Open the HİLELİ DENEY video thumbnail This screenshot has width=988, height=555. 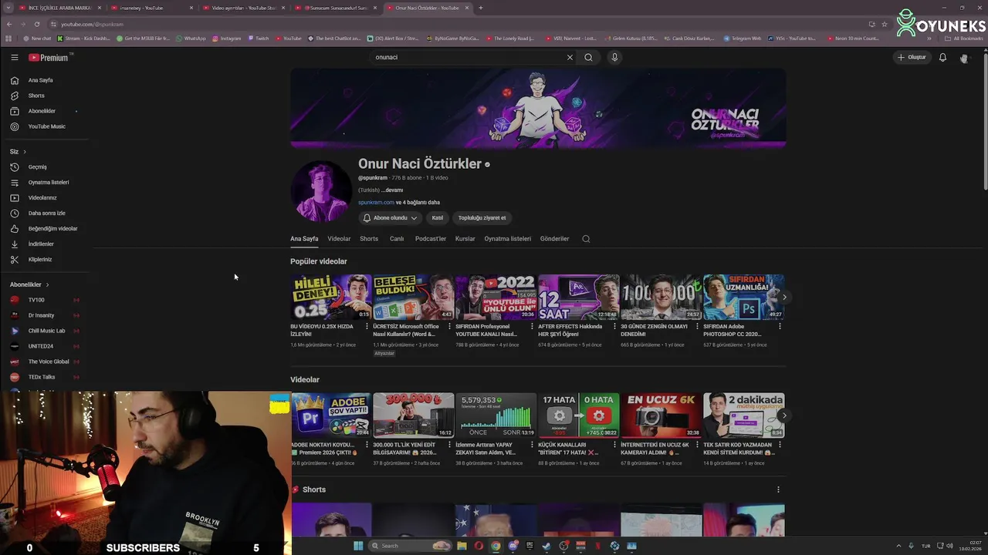coord(331,297)
